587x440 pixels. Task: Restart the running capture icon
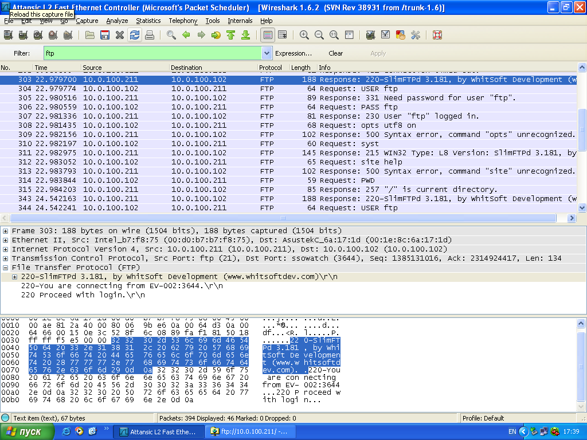(x=68, y=35)
